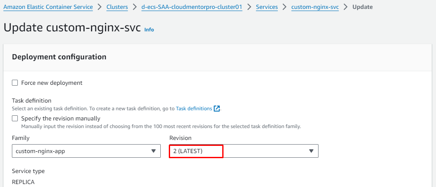This screenshot has width=436, height=187.
Task: Click the Update breadcrumb current page item
Action: tap(363, 7)
